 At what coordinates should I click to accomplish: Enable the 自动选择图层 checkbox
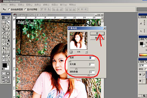click(9, 9)
